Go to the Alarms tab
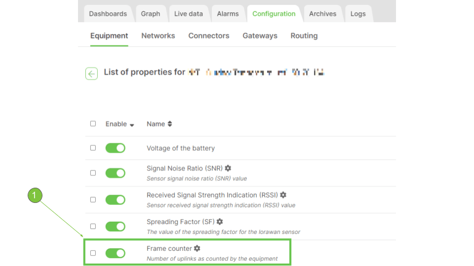474x266 pixels. (228, 14)
